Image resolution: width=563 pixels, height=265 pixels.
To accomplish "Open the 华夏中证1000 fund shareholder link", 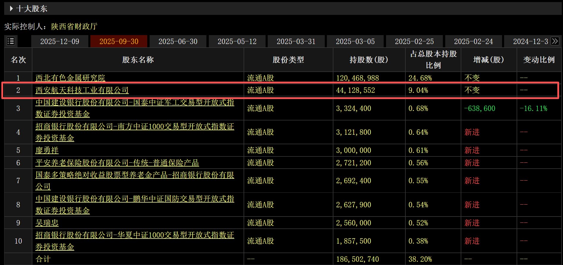I will tap(135, 241).
